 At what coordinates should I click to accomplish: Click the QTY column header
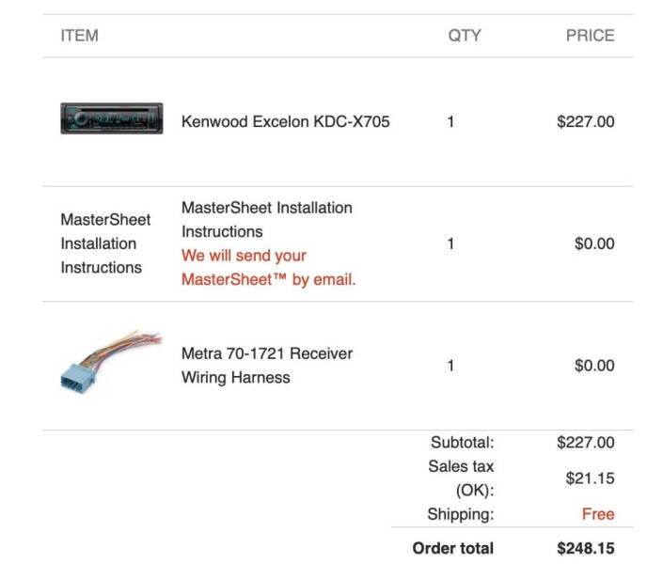coord(465,36)
